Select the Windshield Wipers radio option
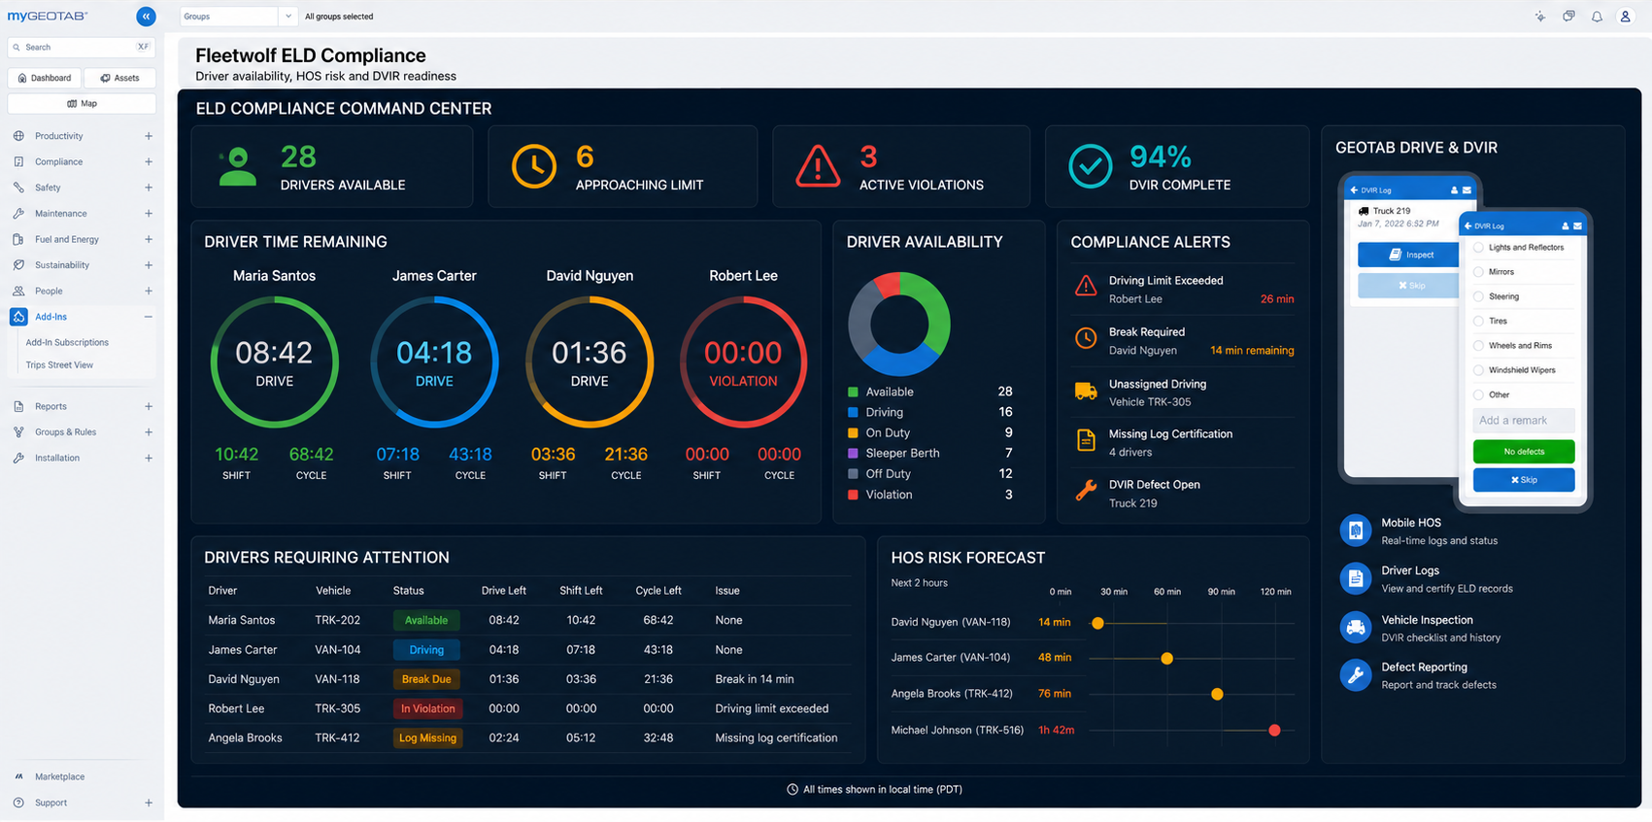This screenshot has height=822, width=1652. coord(1479,370)
